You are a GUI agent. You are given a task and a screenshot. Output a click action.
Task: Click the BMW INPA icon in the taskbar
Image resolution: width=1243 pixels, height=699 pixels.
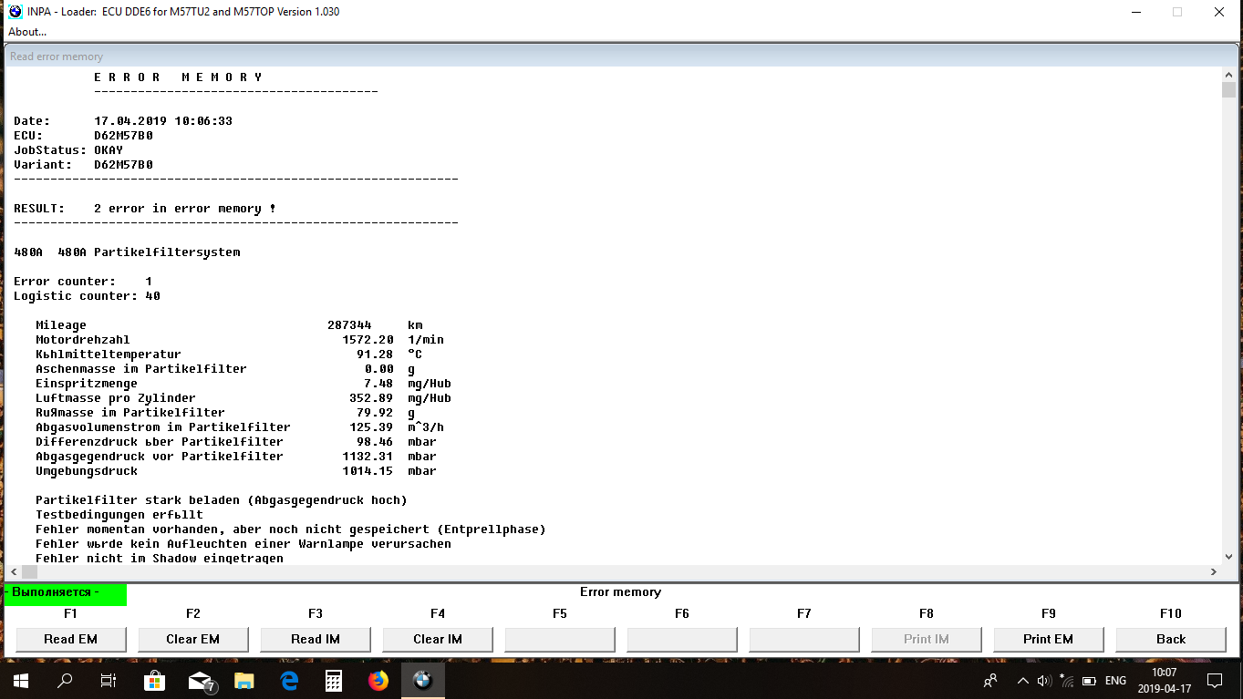[x=422, y=680]
